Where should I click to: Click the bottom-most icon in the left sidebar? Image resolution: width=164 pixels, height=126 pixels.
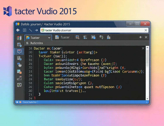19,85
